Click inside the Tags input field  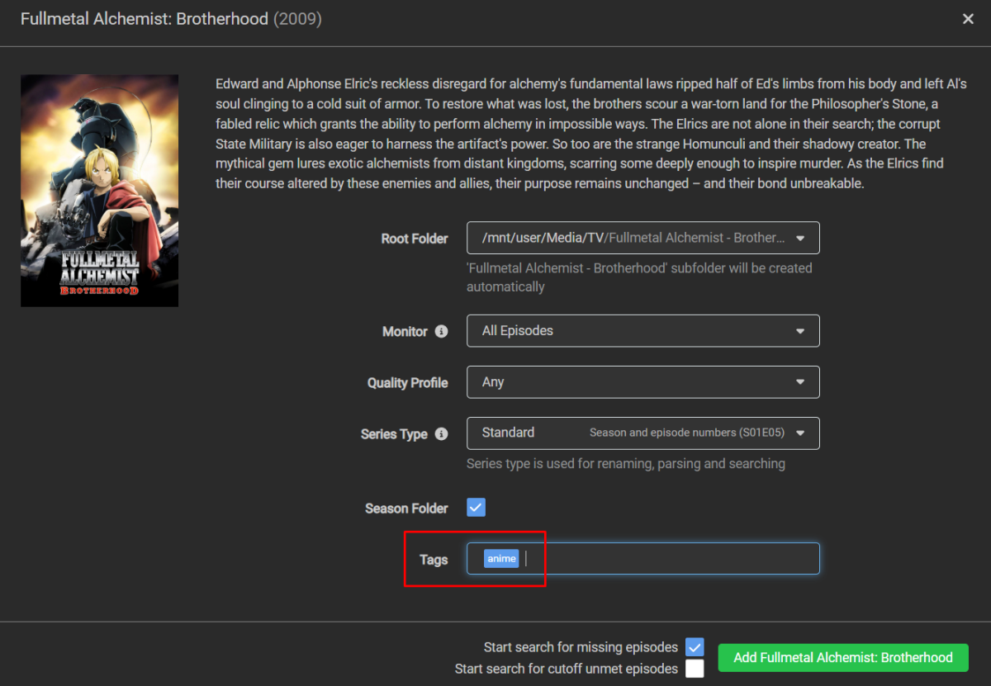coord(642,558)
